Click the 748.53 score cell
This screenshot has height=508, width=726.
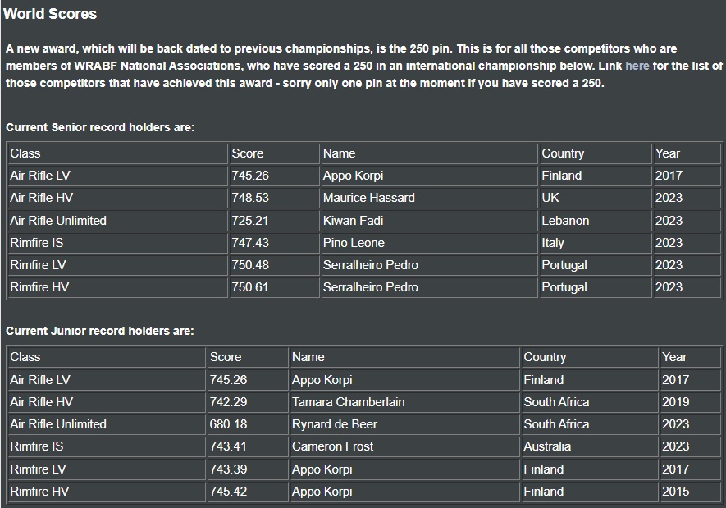coord(274,198)
